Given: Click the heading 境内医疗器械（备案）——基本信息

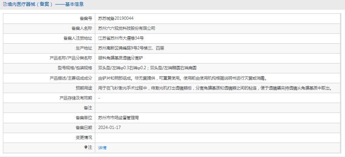Looking at the screenshot, I should coord(46,4).
